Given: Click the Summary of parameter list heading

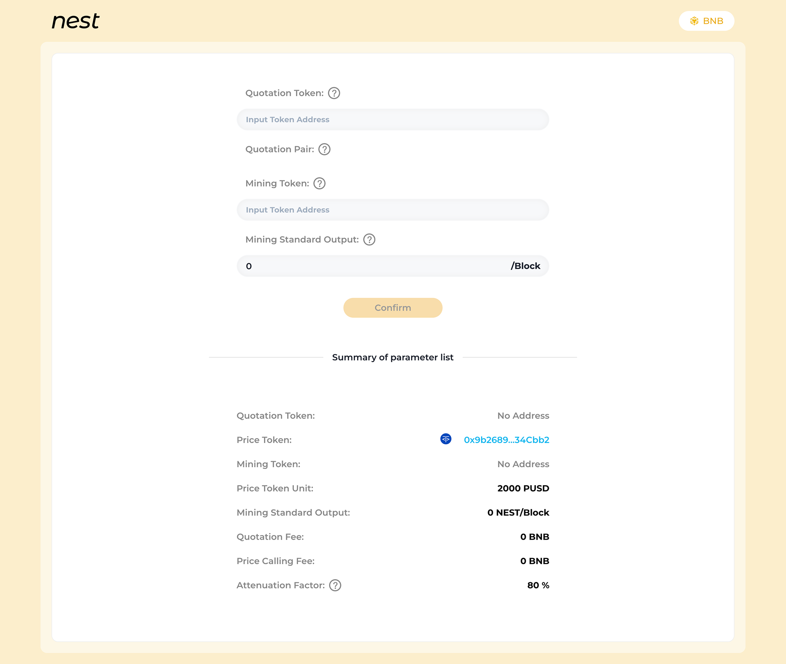Looking at the screenshot, I should 393,357.
